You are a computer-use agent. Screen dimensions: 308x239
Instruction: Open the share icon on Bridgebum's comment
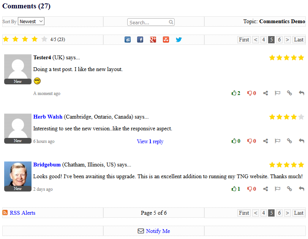pyautogui.click(x=265, y=188)
